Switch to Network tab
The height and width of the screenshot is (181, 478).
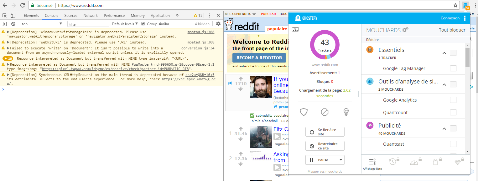pyautogui.click(x=91, y=15)
